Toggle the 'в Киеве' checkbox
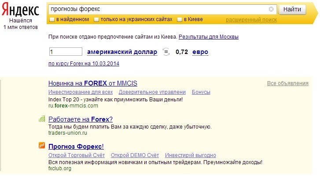The width and height of the screenshot is (320, 179). 180,20
